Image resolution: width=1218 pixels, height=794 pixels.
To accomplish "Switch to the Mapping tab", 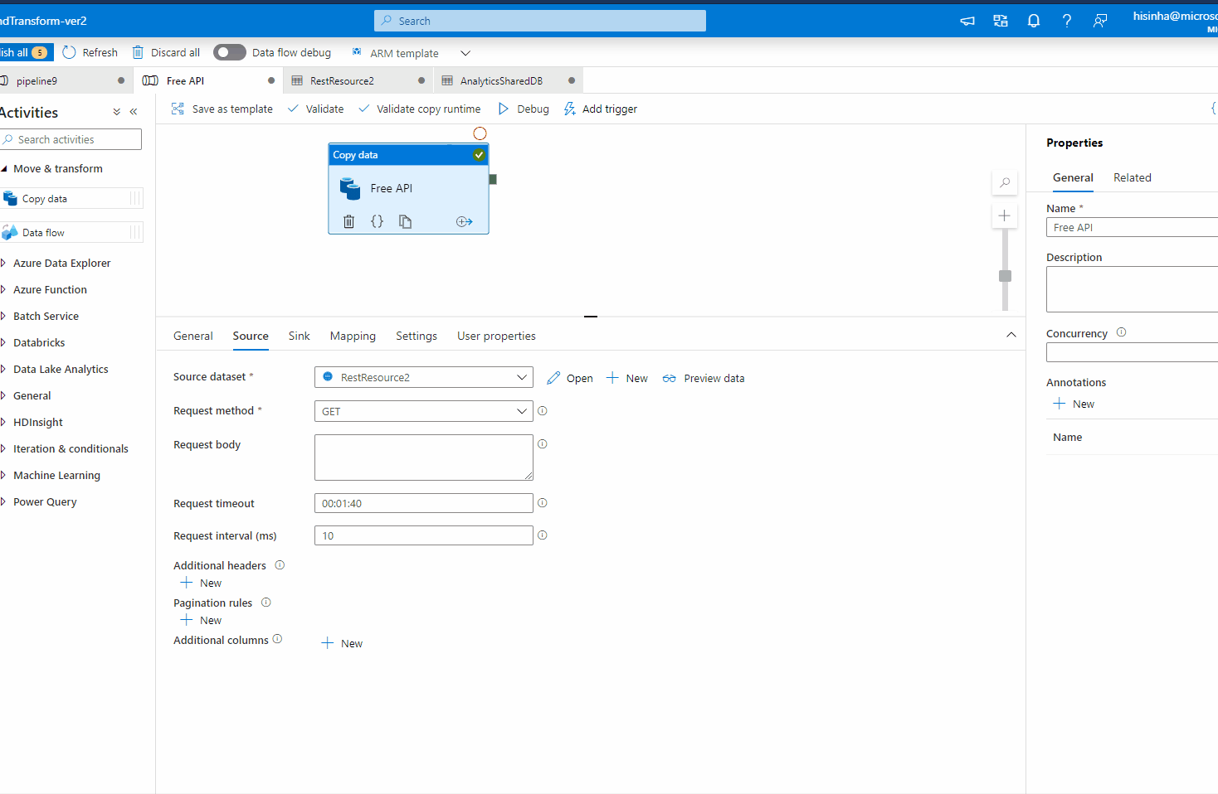I will point(353,336).
